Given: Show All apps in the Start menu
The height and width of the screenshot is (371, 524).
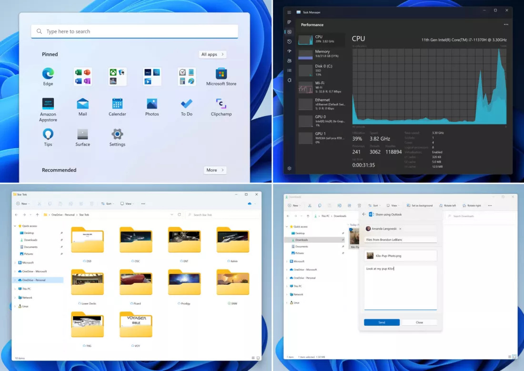Looking at the screenshot, I should click(x=212, y=54).
